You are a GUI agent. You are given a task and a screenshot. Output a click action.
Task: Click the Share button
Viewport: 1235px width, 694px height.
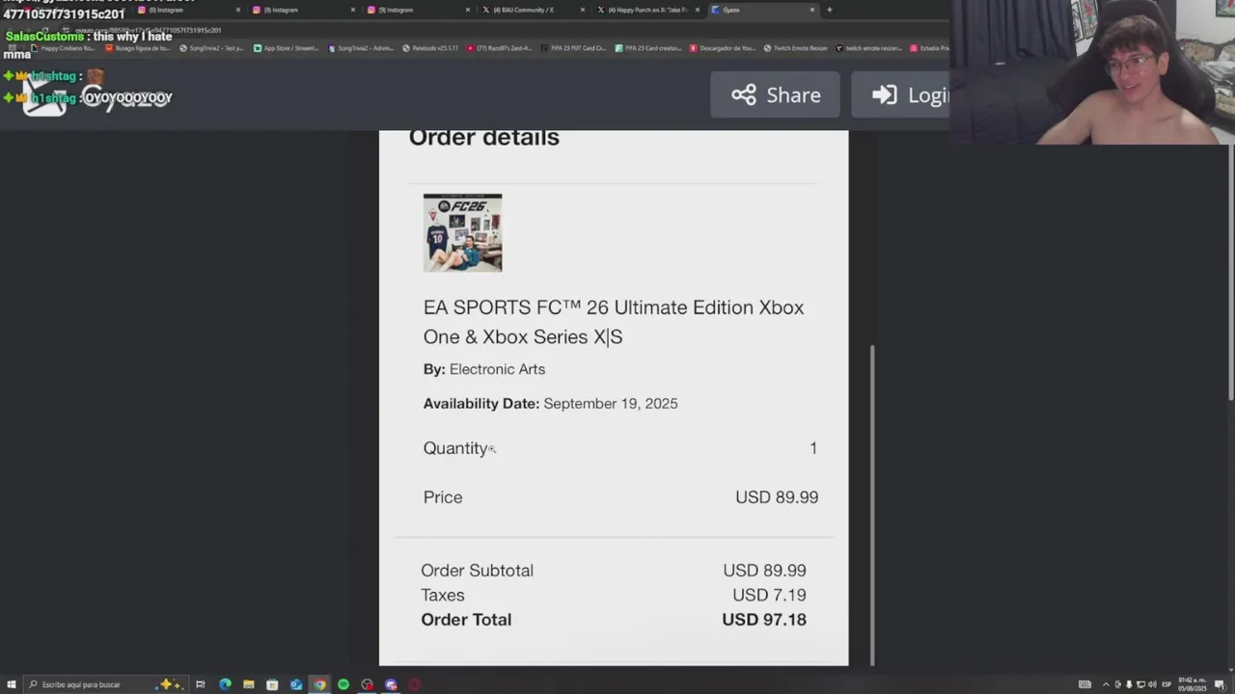[776, 94]
